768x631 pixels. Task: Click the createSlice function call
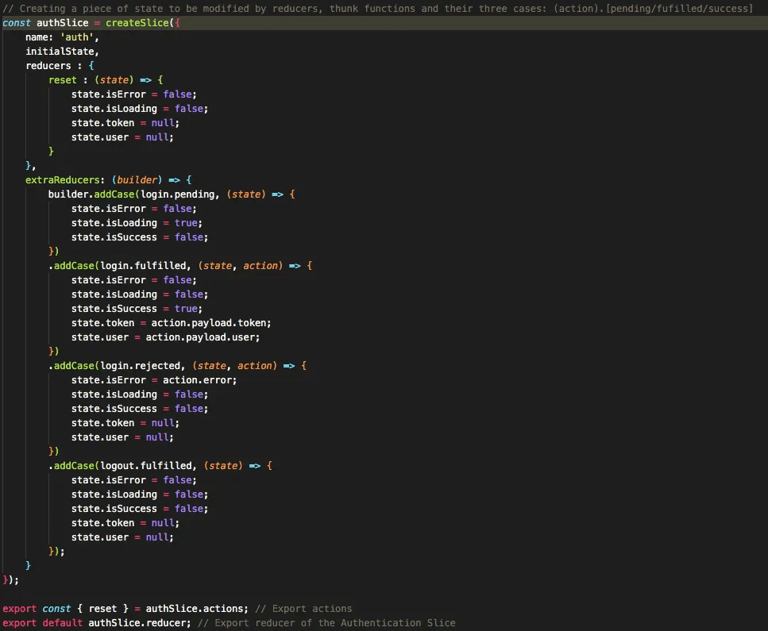click(x=137, y=23)
